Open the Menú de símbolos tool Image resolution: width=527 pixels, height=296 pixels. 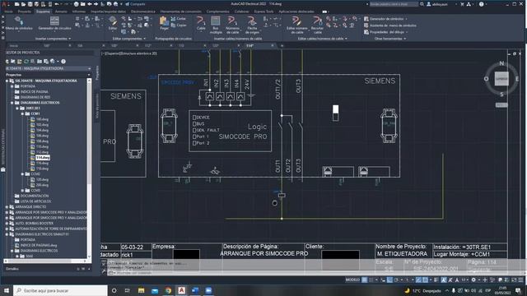pos(19,24)
